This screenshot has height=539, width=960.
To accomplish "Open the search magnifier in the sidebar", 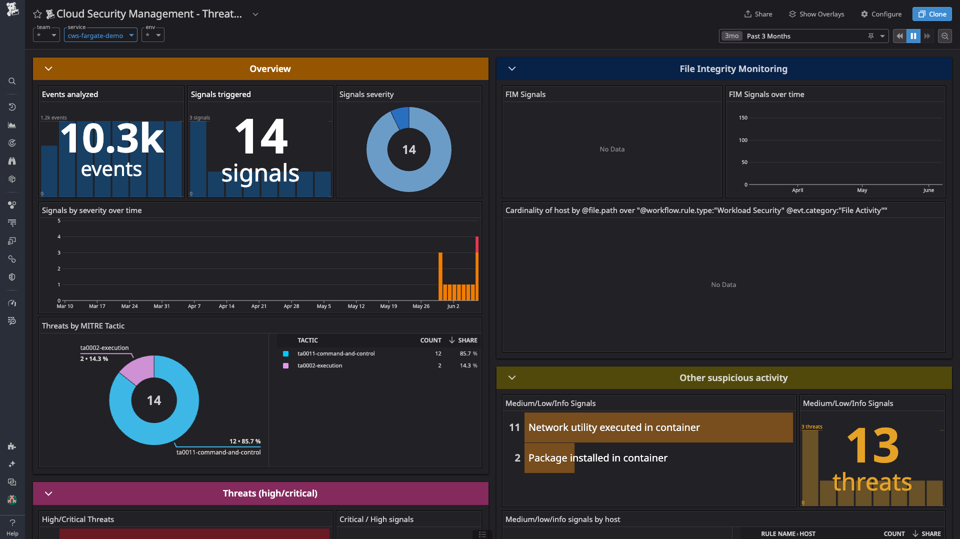I will click(x=12, y=81).
